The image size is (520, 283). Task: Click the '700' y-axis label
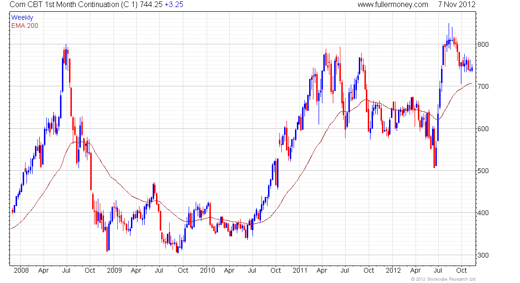click(483, 86)
